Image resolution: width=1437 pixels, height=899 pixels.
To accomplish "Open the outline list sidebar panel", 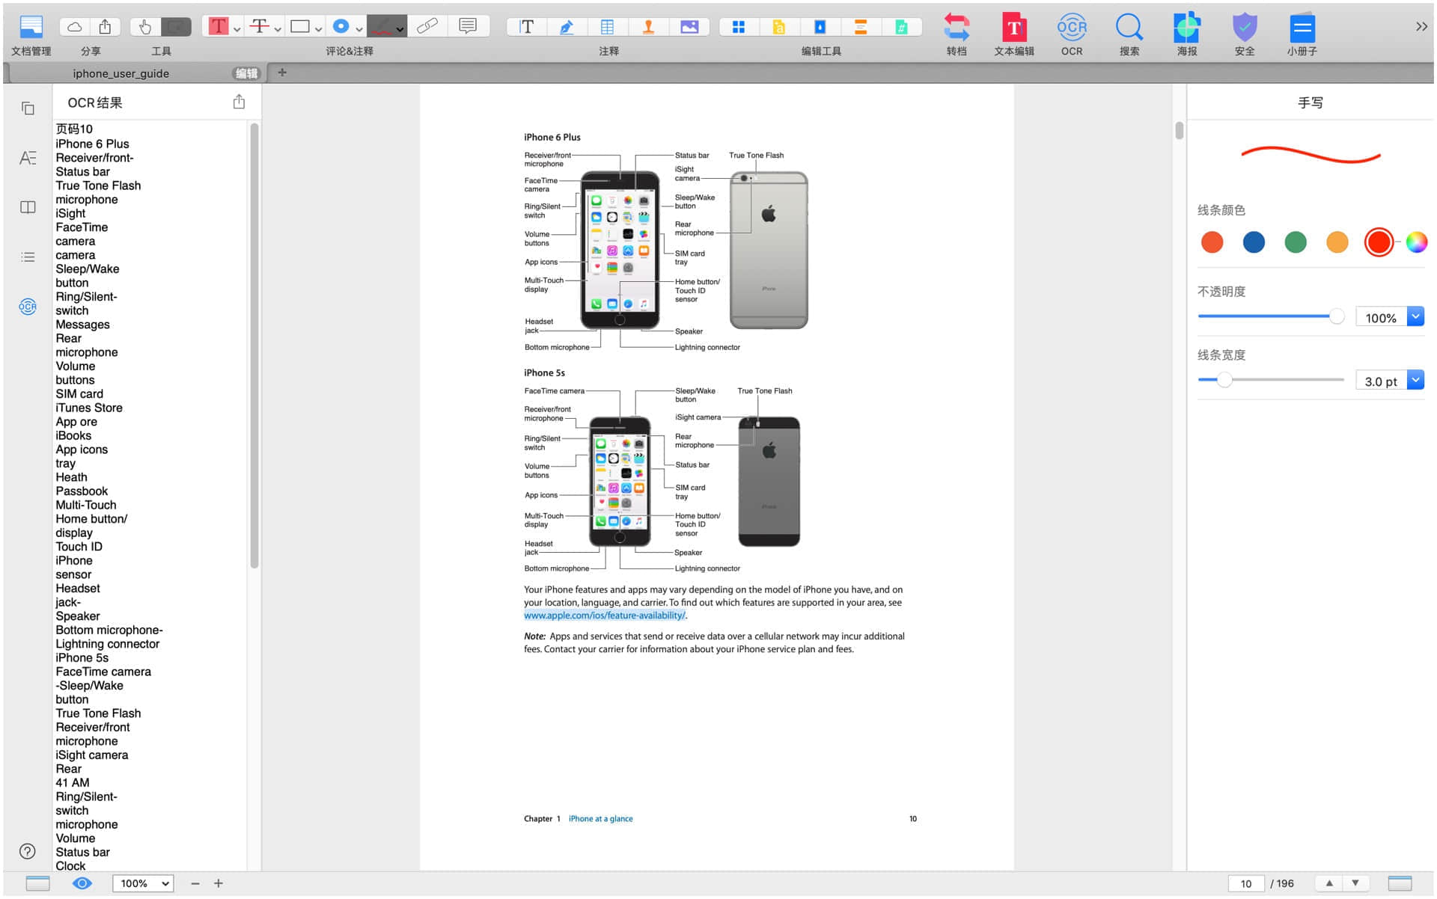I will 28,257.
